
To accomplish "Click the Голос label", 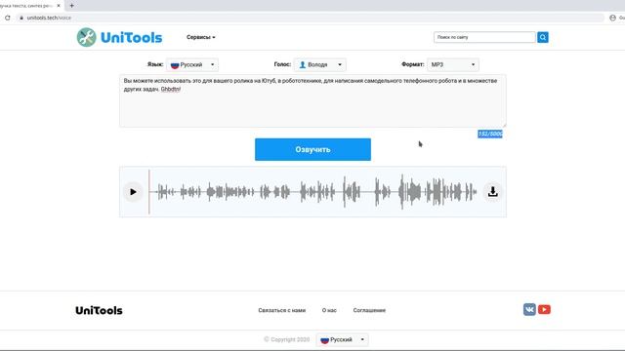I will 282,64.
